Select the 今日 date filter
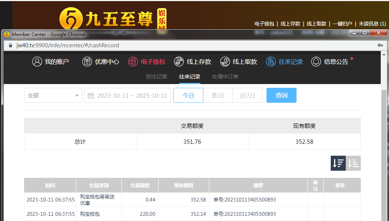This screenshot has width=389, height=221. coord(188,95)
